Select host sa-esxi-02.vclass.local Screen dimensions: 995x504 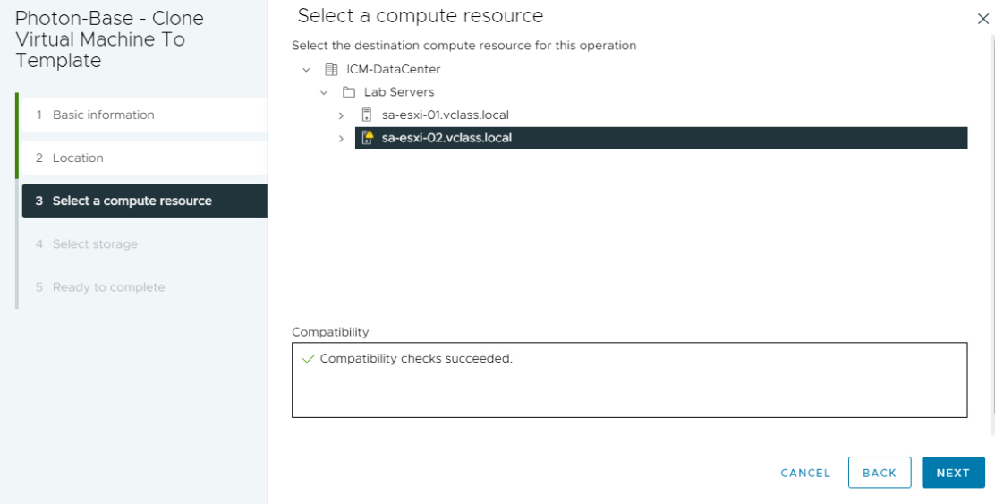click(x=661, y=138)
